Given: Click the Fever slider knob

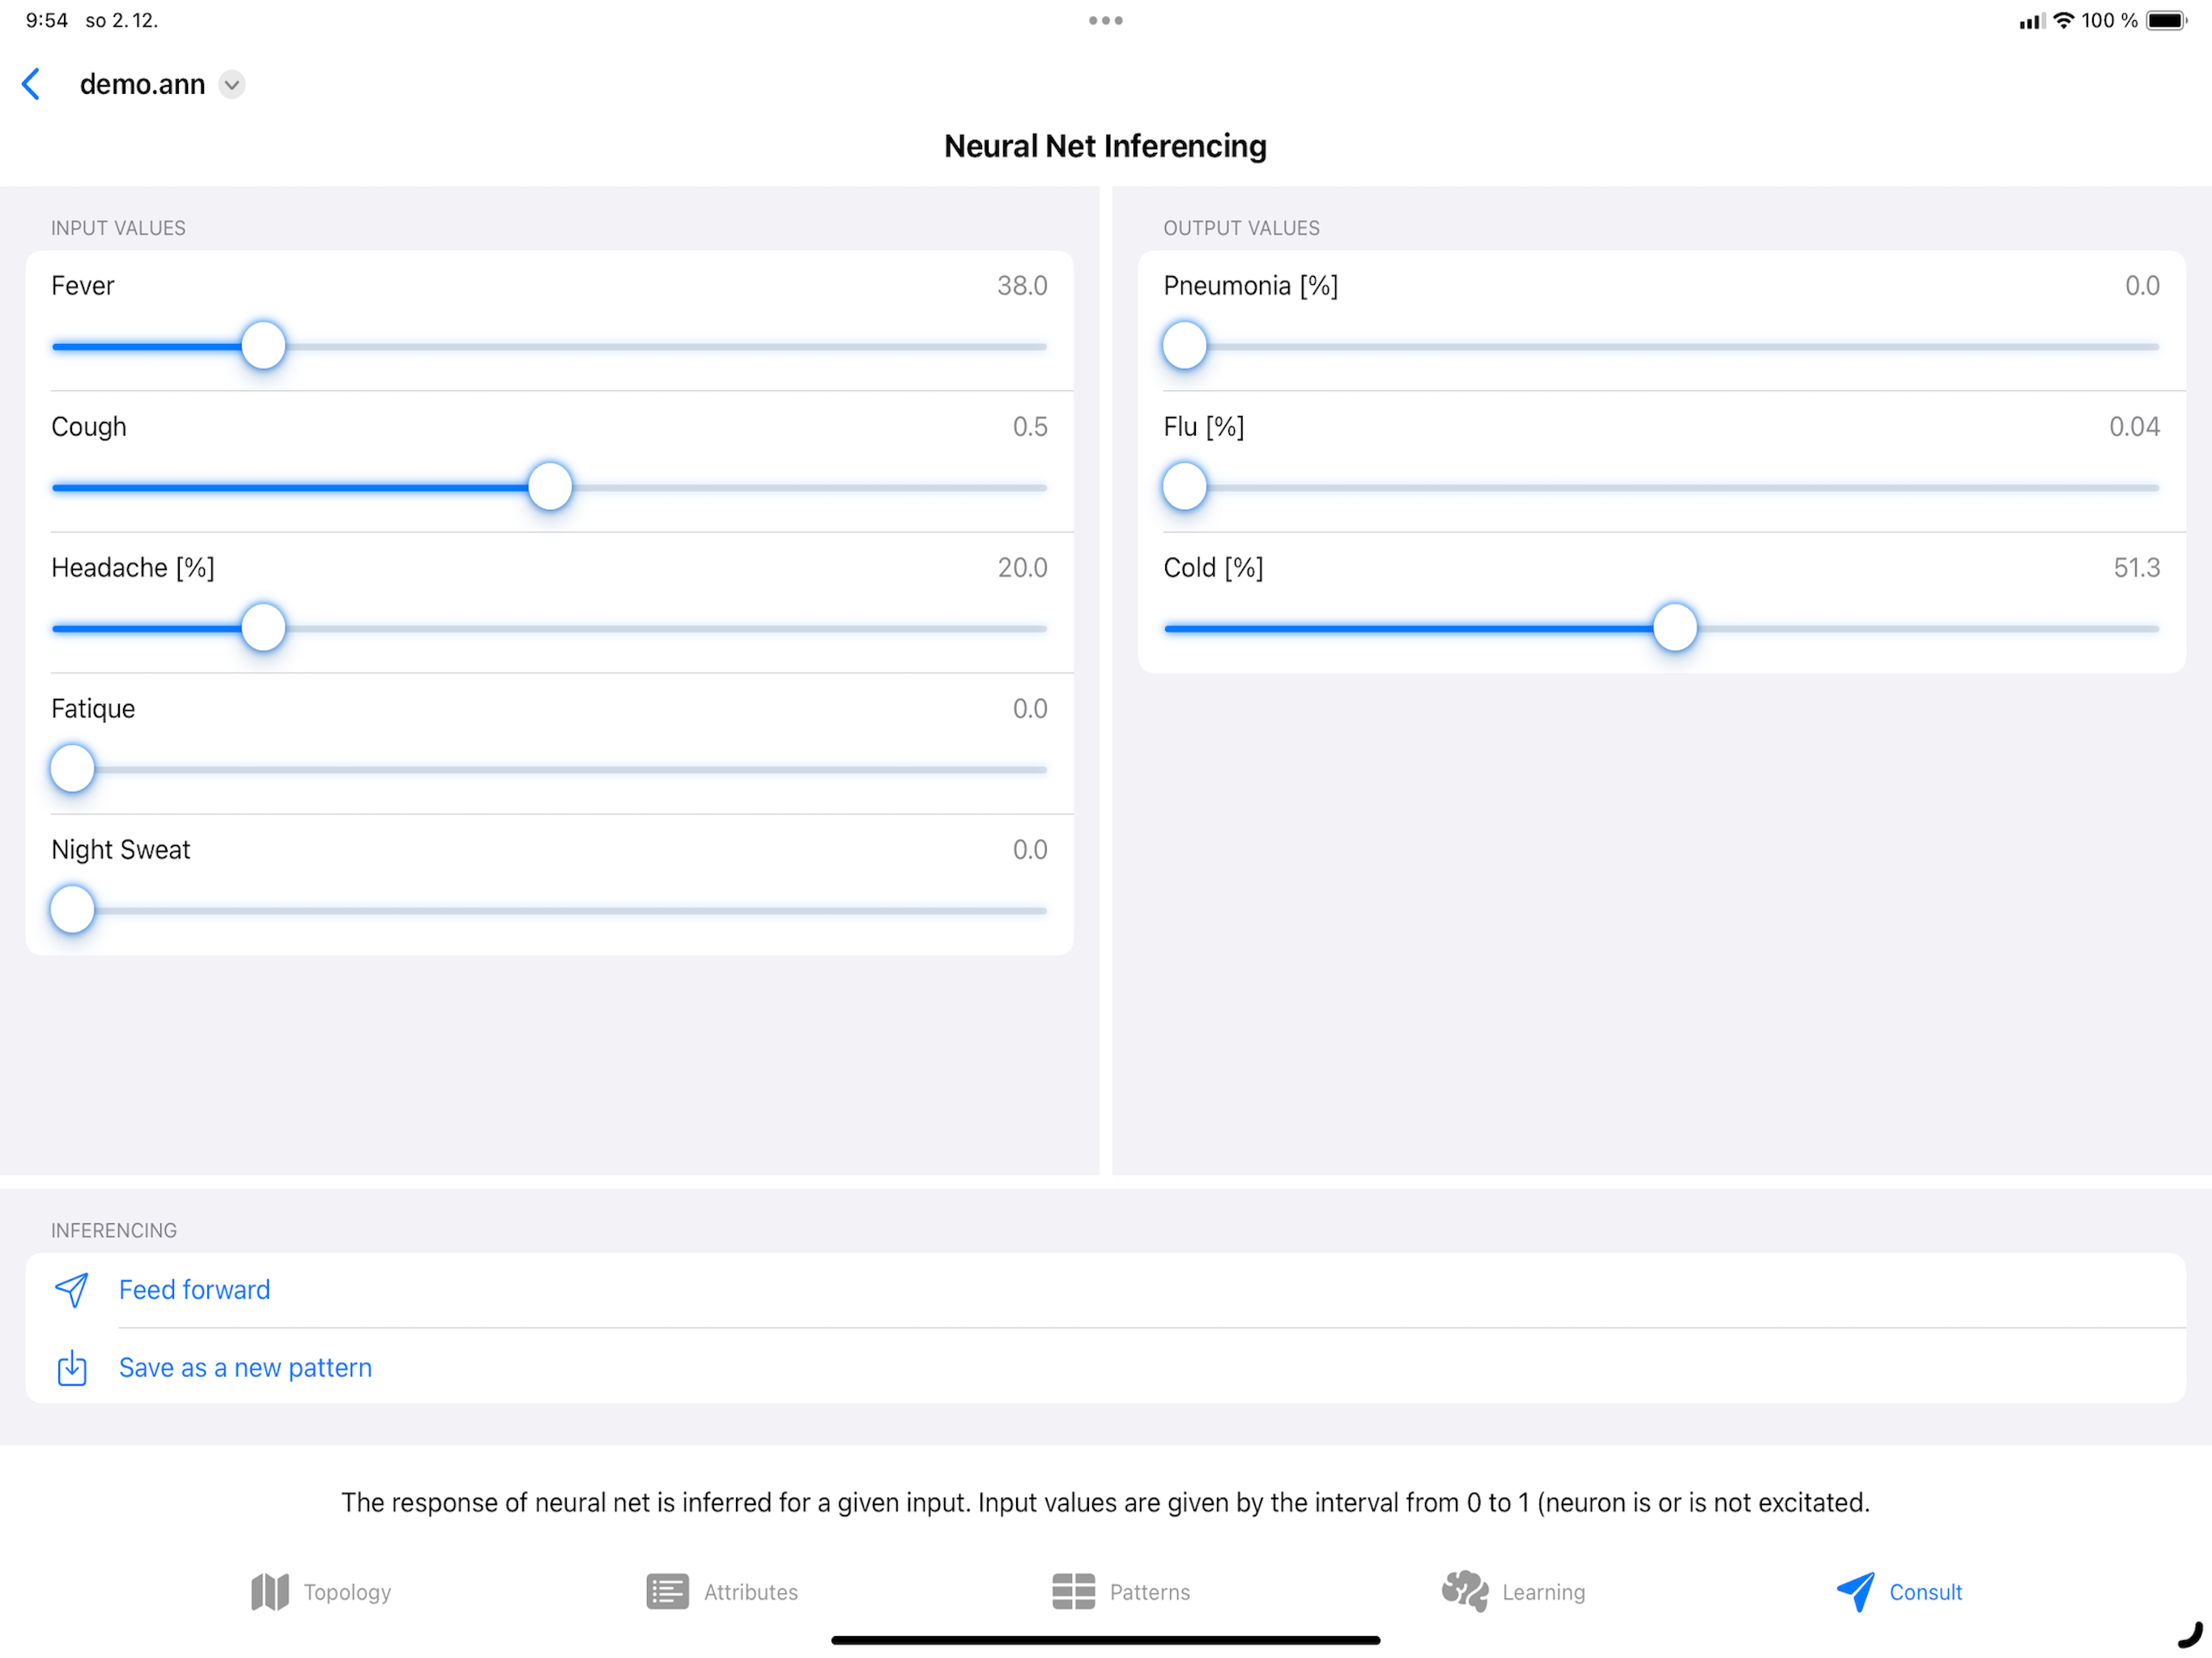Looking at the screenshot, I should pos(263,346).
